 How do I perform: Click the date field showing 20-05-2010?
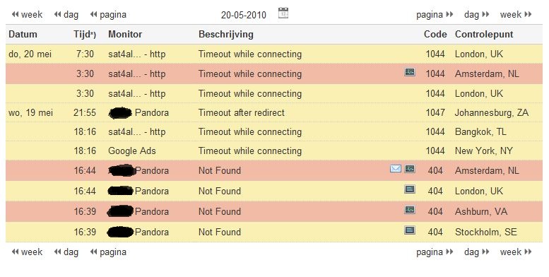(244, 15)
